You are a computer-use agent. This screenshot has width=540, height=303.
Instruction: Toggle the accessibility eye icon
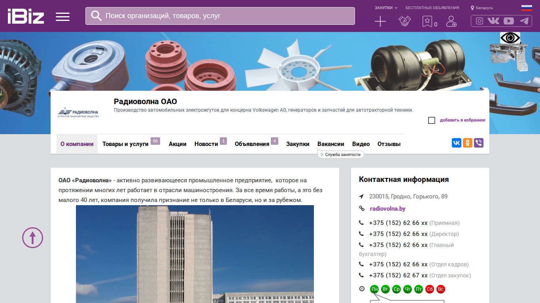(510, 38)
